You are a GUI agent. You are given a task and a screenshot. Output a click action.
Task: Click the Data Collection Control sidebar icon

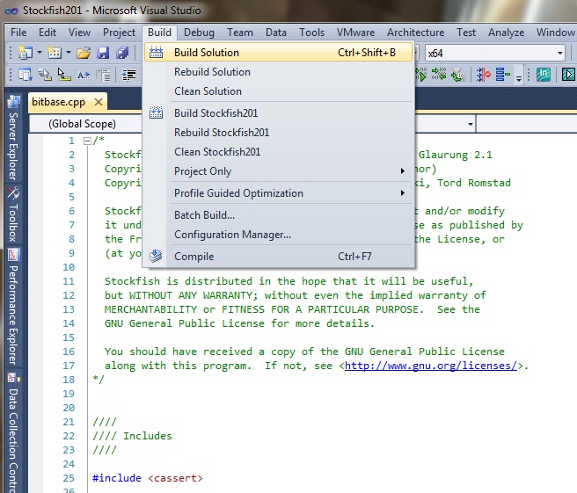[13, 378]
